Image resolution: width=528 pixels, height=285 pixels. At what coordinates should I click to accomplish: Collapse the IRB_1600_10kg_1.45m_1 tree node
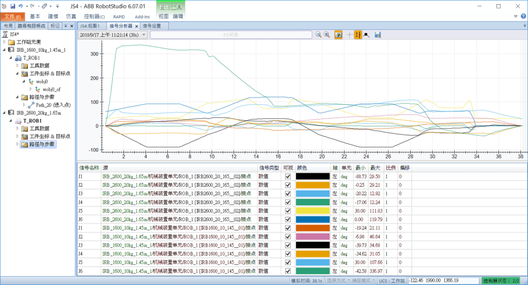point(5,50)
